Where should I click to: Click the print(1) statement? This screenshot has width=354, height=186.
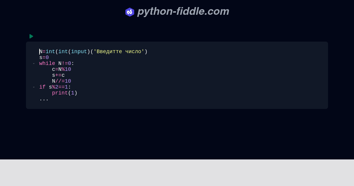pyautogui.click(x=64, y=93)
